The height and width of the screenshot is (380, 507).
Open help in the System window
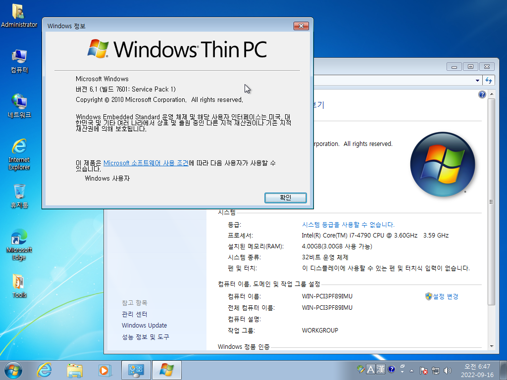482,95
